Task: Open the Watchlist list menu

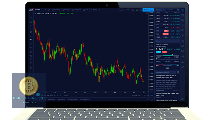Action: click(x=178, y=10)
